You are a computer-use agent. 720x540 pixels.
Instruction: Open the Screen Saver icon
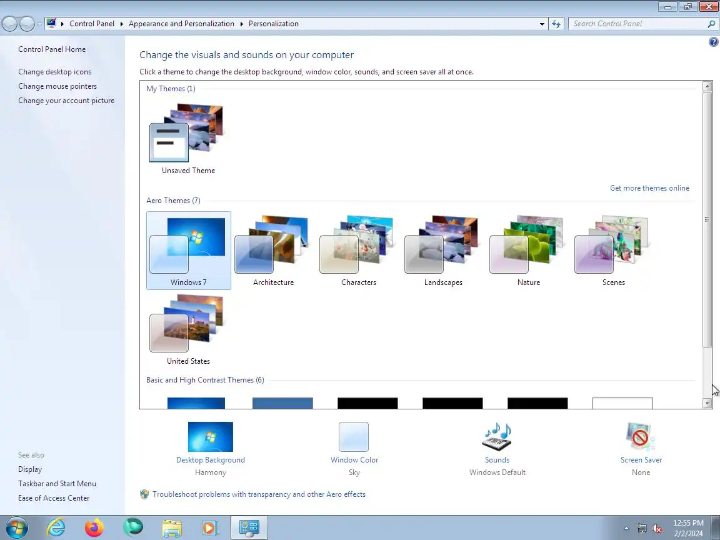pos(641,437)
